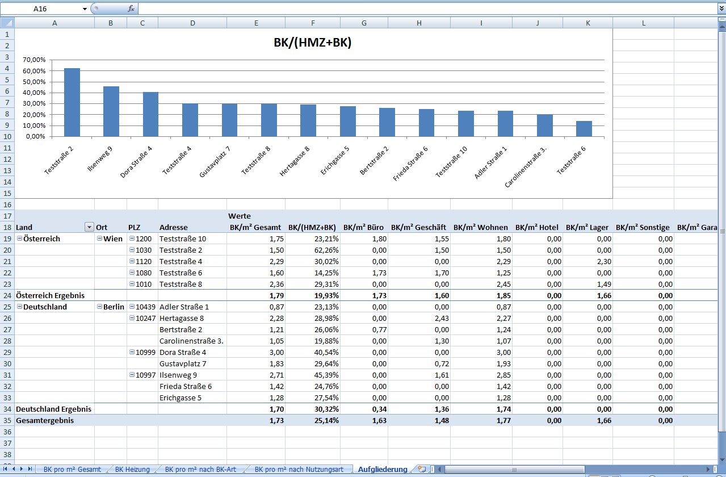726x477 pixels.
Task: Collapse the Wien group
Action: pos(99,238)
